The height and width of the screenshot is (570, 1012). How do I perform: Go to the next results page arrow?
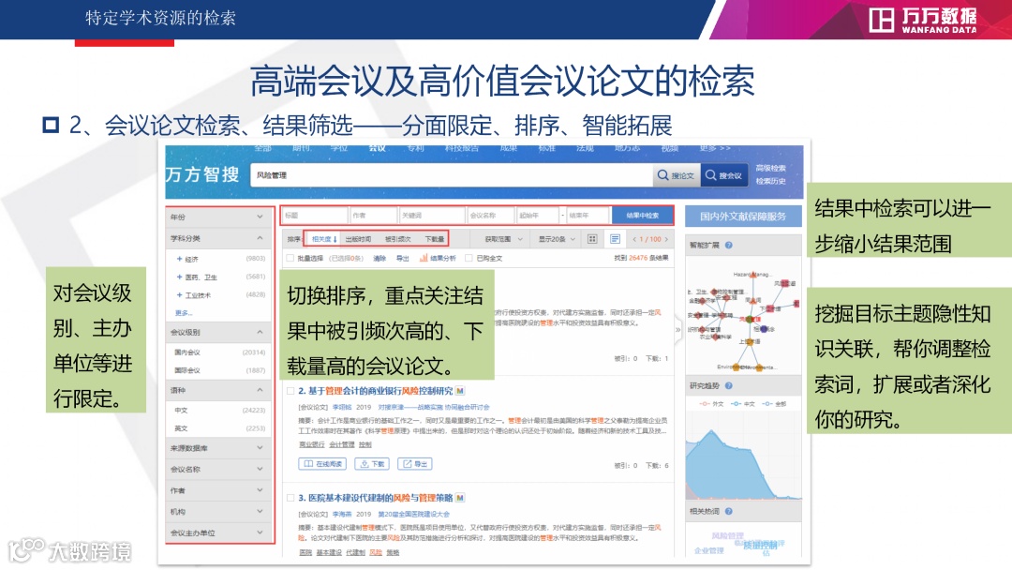(667, 239)
